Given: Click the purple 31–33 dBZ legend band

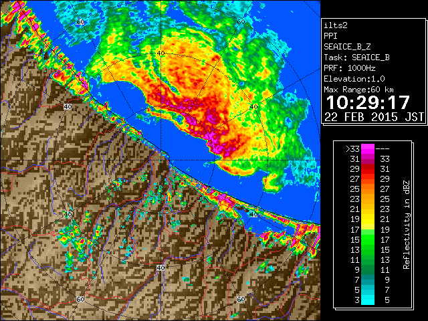Looking at the screenshot, I should 368,159.
